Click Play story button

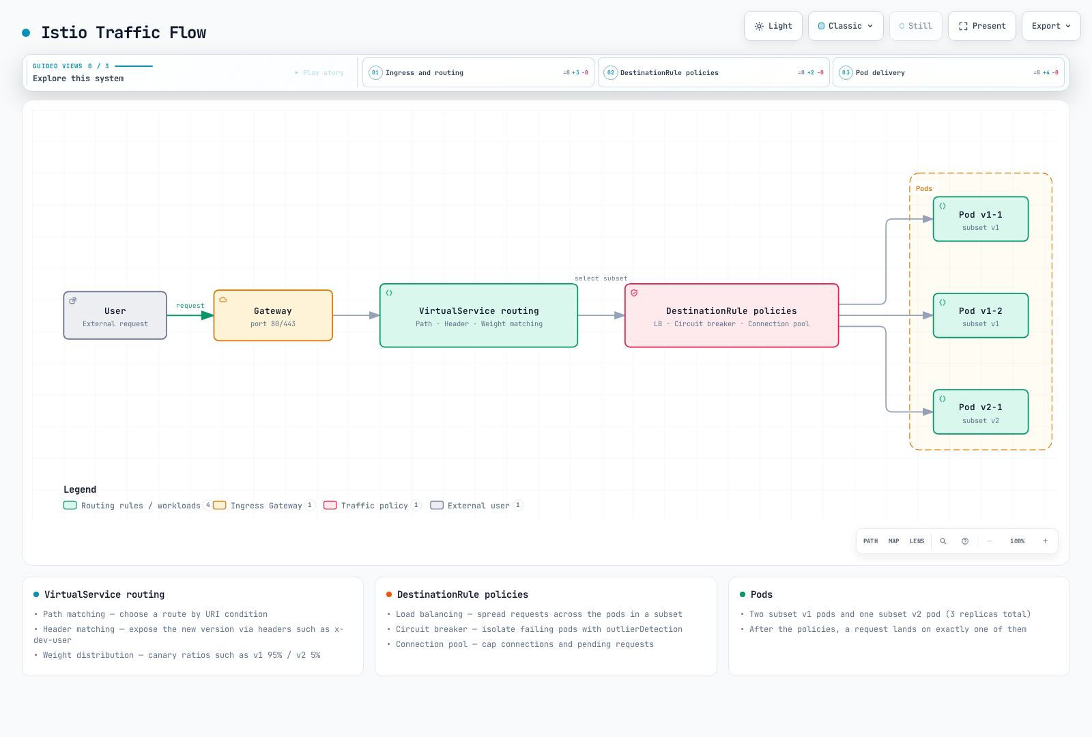[x=319, y=72]
